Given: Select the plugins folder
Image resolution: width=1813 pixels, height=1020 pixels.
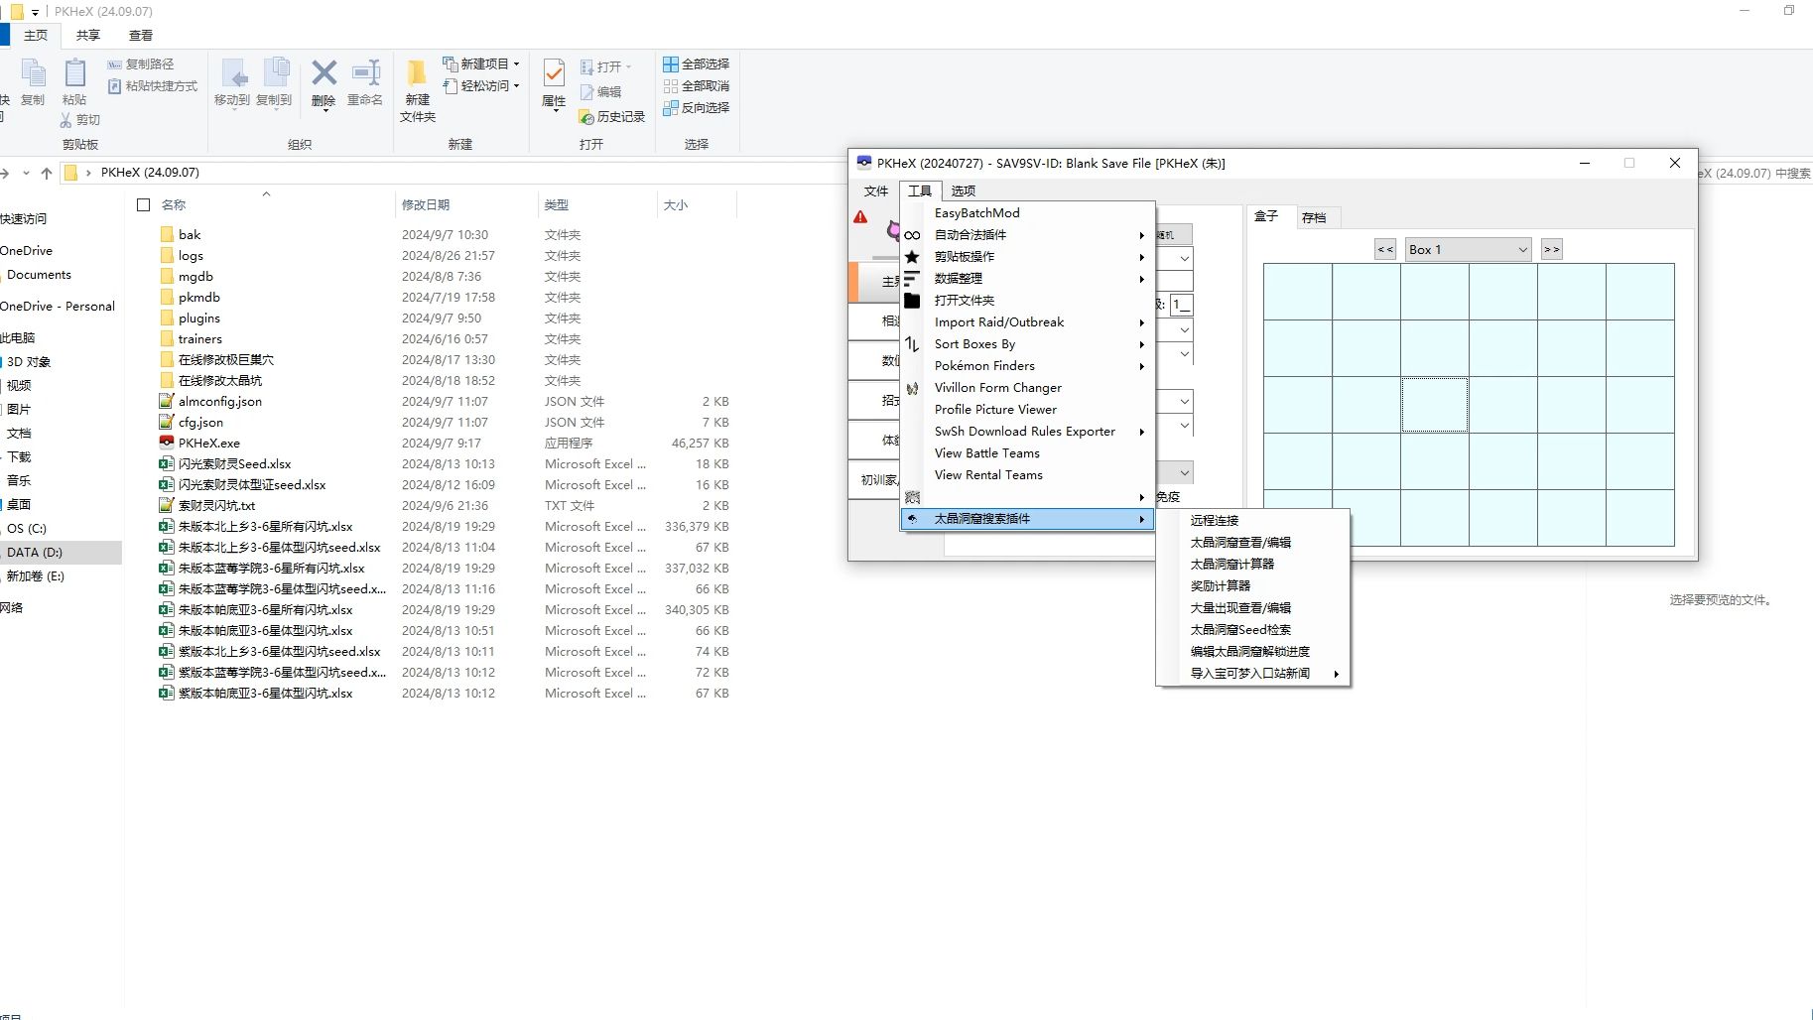Looking at the screenshot, I should [x=199, y=319].
